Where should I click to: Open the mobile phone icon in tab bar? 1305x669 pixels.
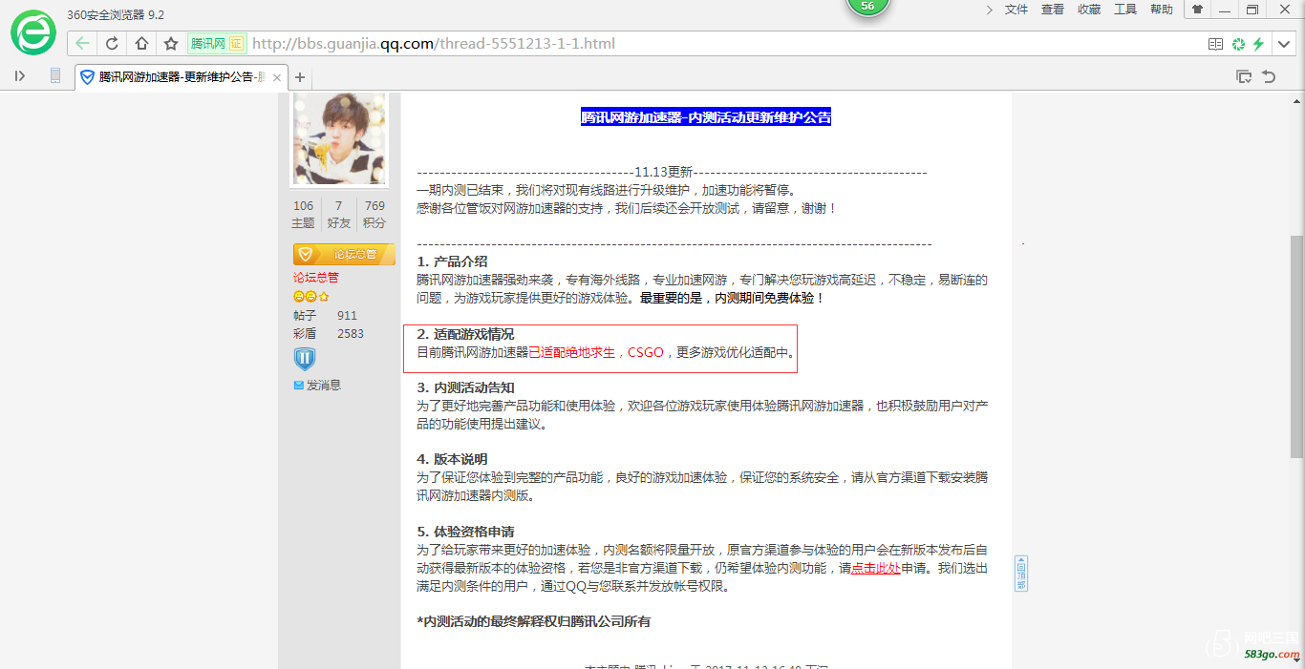(x=55, y=76)
